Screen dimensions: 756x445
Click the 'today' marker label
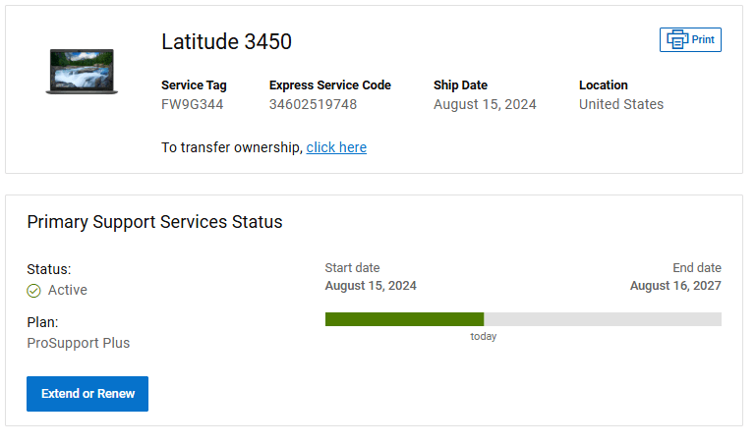[484, 336]
